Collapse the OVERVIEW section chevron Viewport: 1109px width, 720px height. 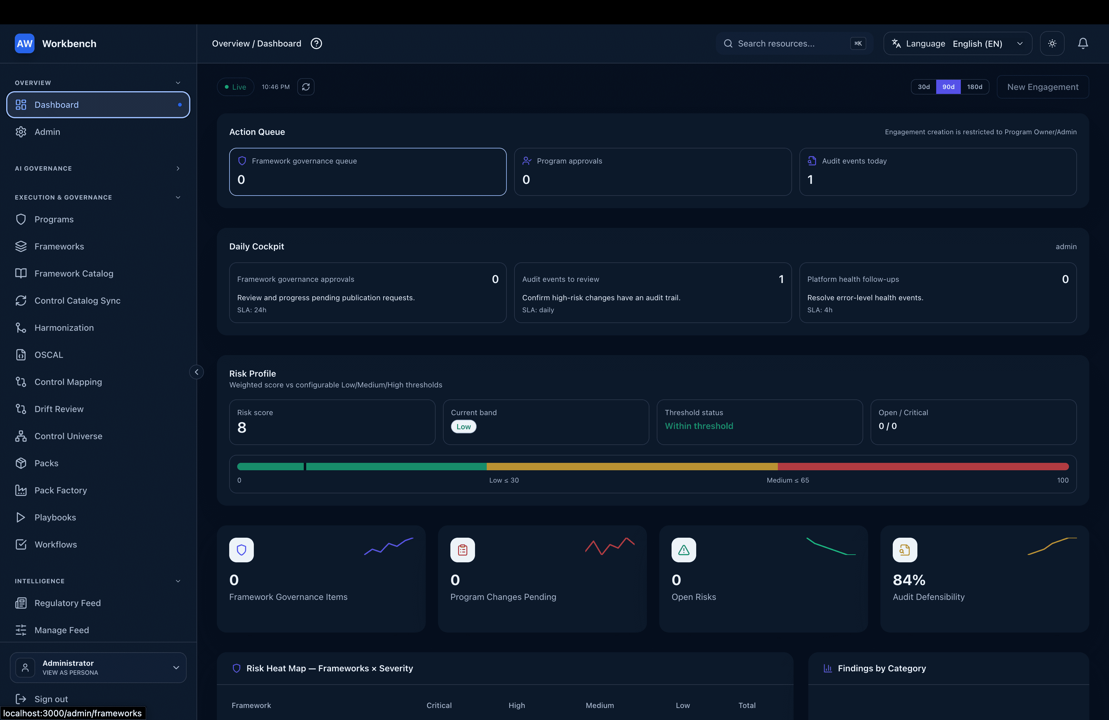(x=178, y=83)
